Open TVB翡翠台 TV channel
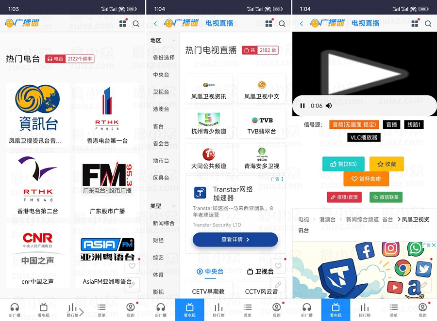Screen dimensions: 437x321 click(262, 124)
